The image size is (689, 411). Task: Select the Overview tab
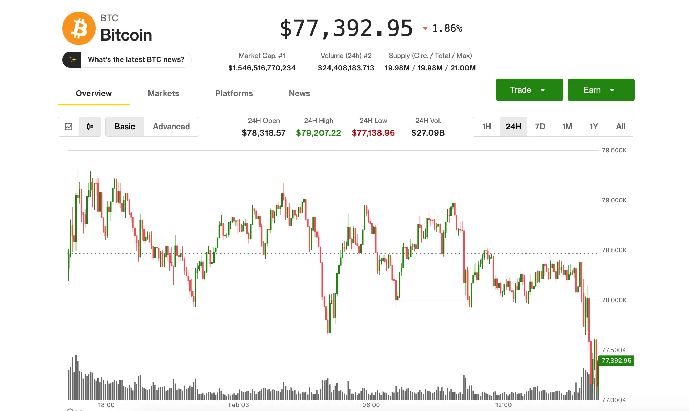coord(93,93)
